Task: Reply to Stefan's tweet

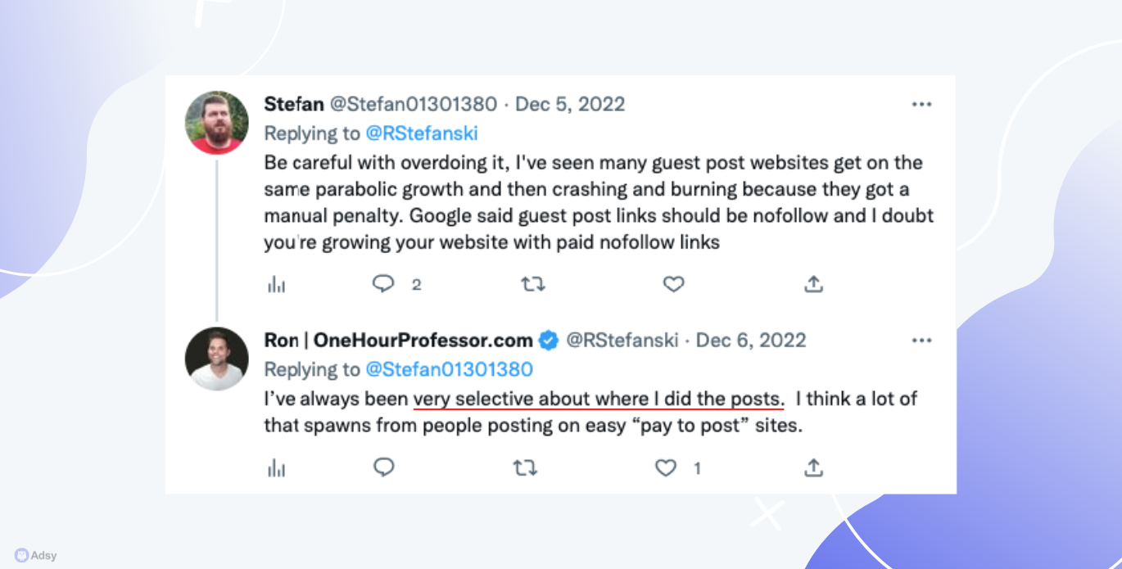Action: [383, 283]
